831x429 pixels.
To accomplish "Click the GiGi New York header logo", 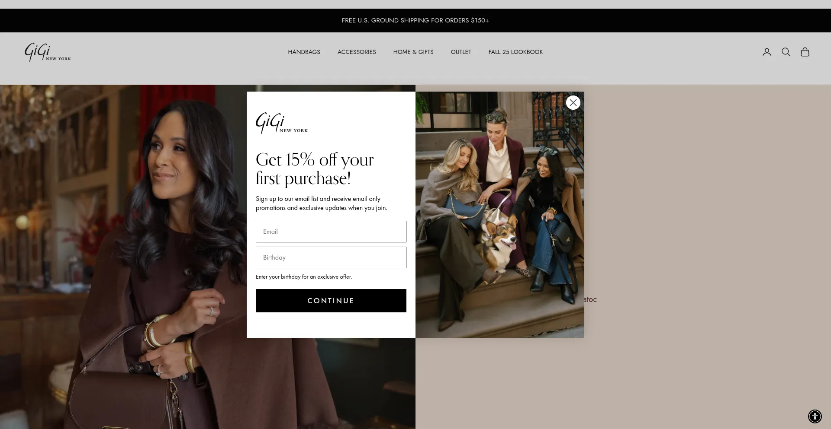I will pos(48,52).
